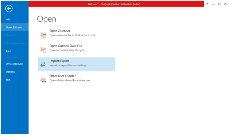Choose Print from the sidebar
Viewport: 229px width, 135px height.
tap(8, 51)
